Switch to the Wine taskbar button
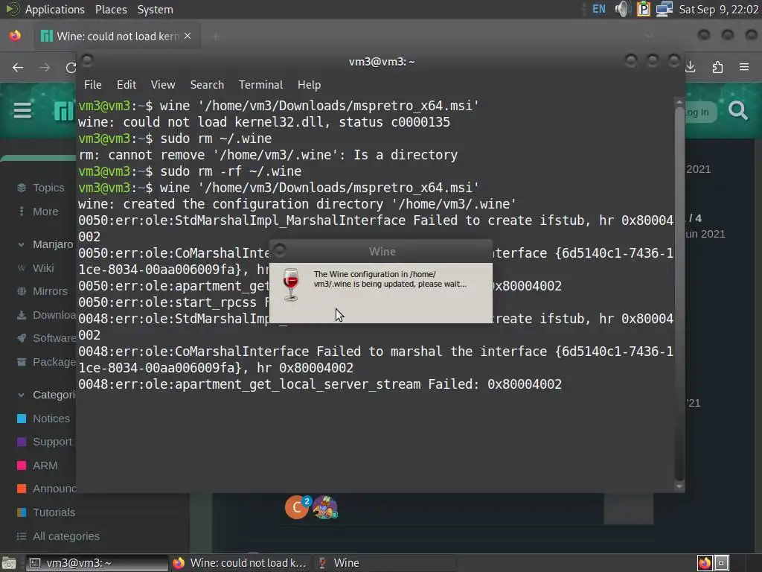This screenshot has width=762, height=572. [x=386, y=563]
